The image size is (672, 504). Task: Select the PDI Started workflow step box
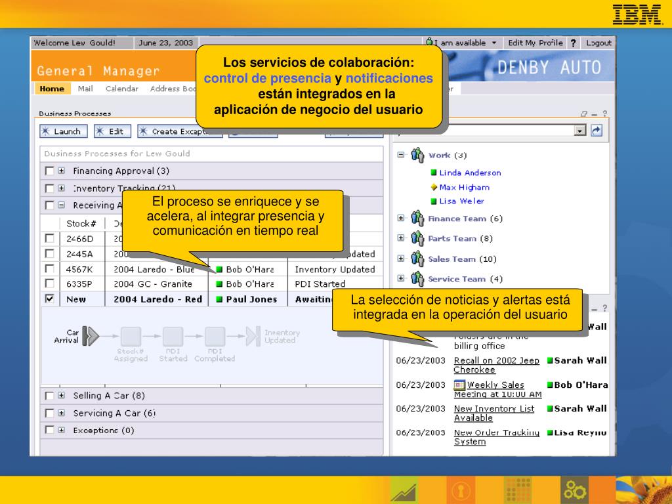tap(173, 337)
